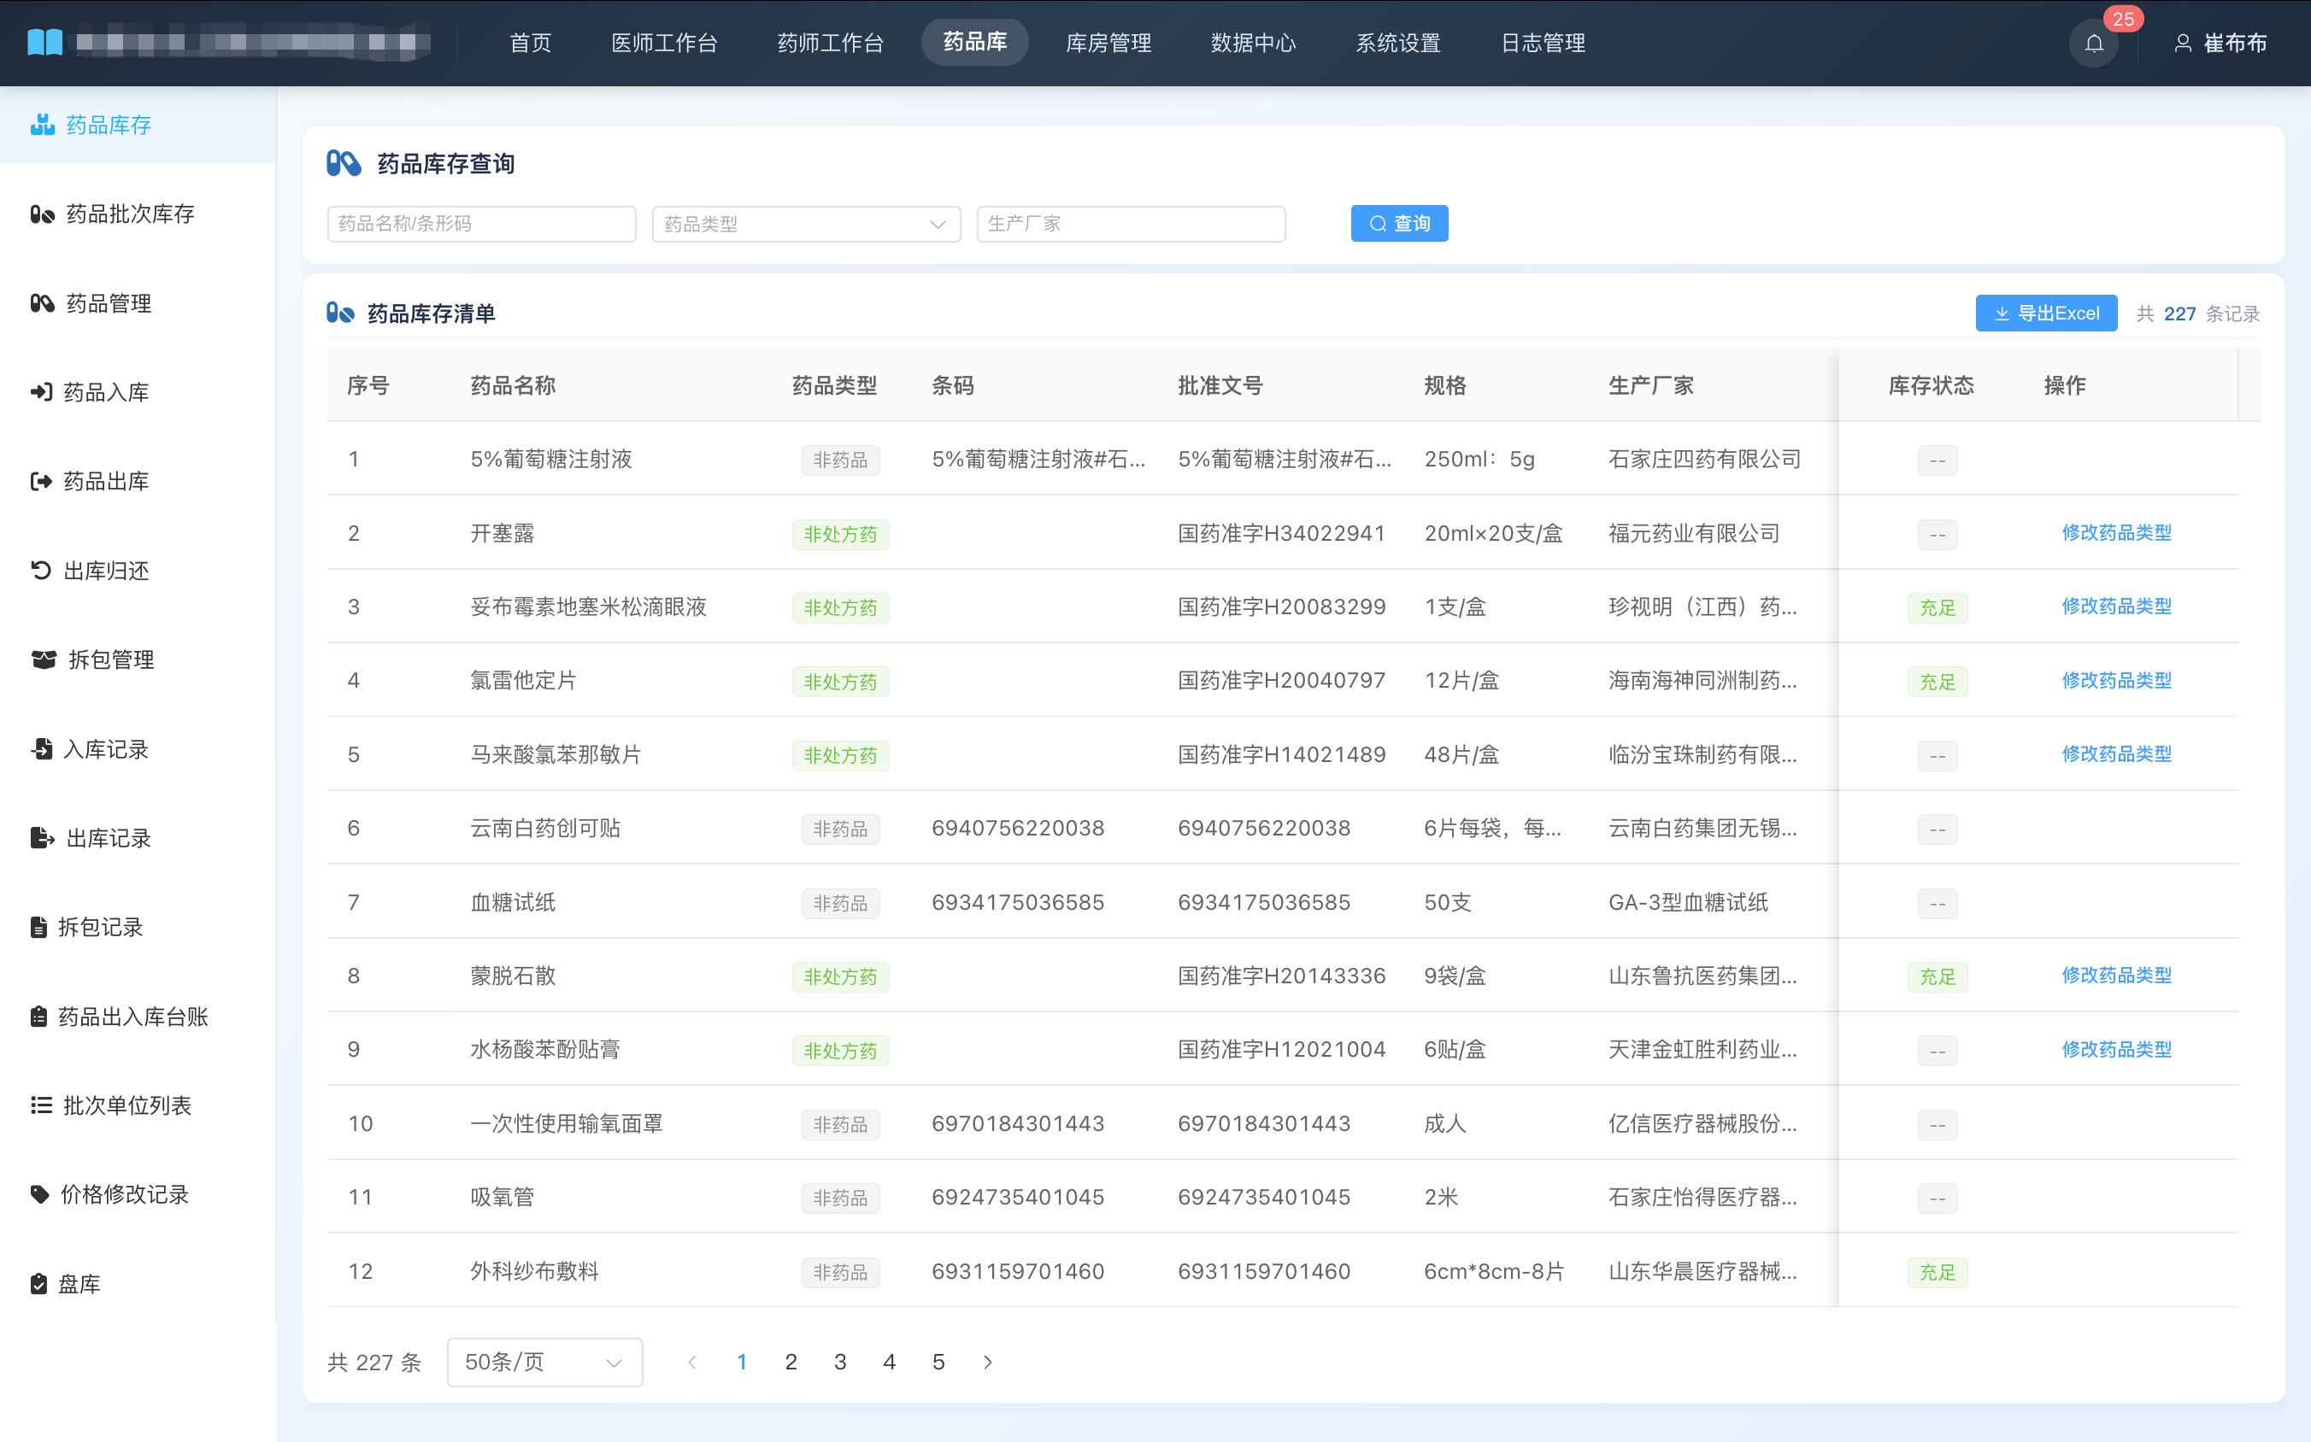Click 修改药品类型 for 水杨酸苯酚贴膏

pyautogui.click(x=2115, y=1049)
